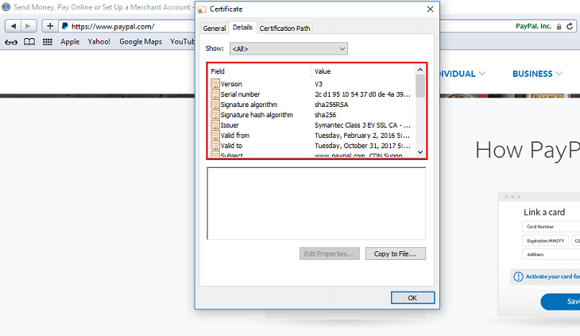Open the Show <All> dropdown
The image size is (580, 336).
288,48
